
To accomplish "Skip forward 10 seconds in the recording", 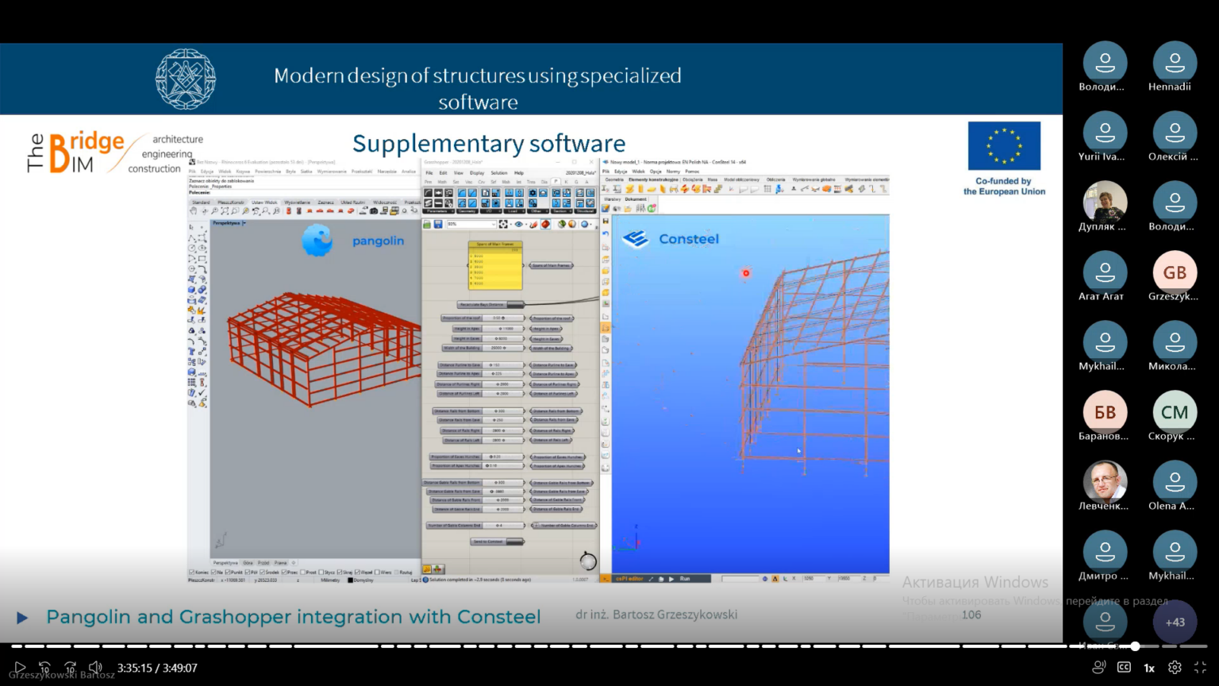I will (x=71, y=668).
